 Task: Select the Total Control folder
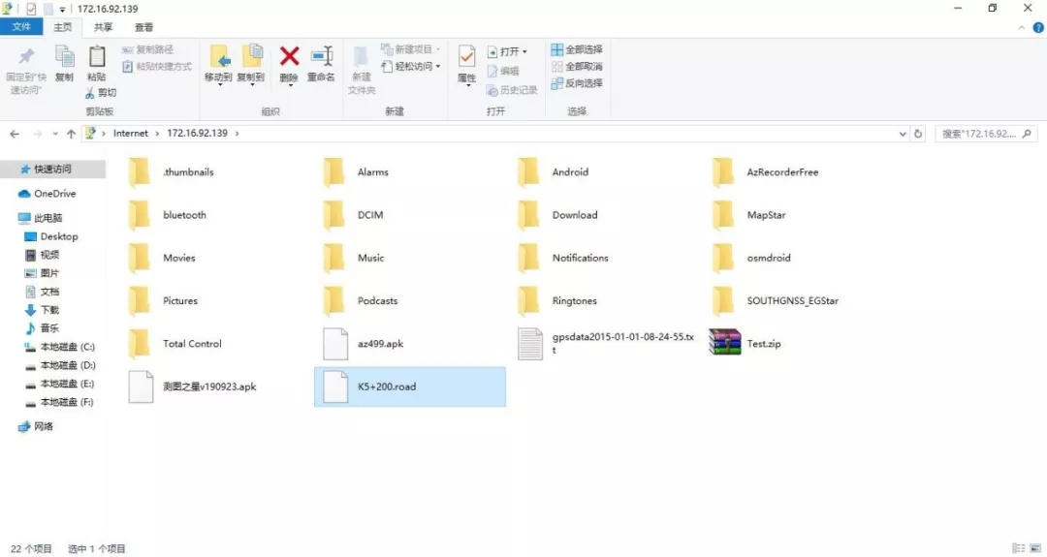(x=215, y=344)
